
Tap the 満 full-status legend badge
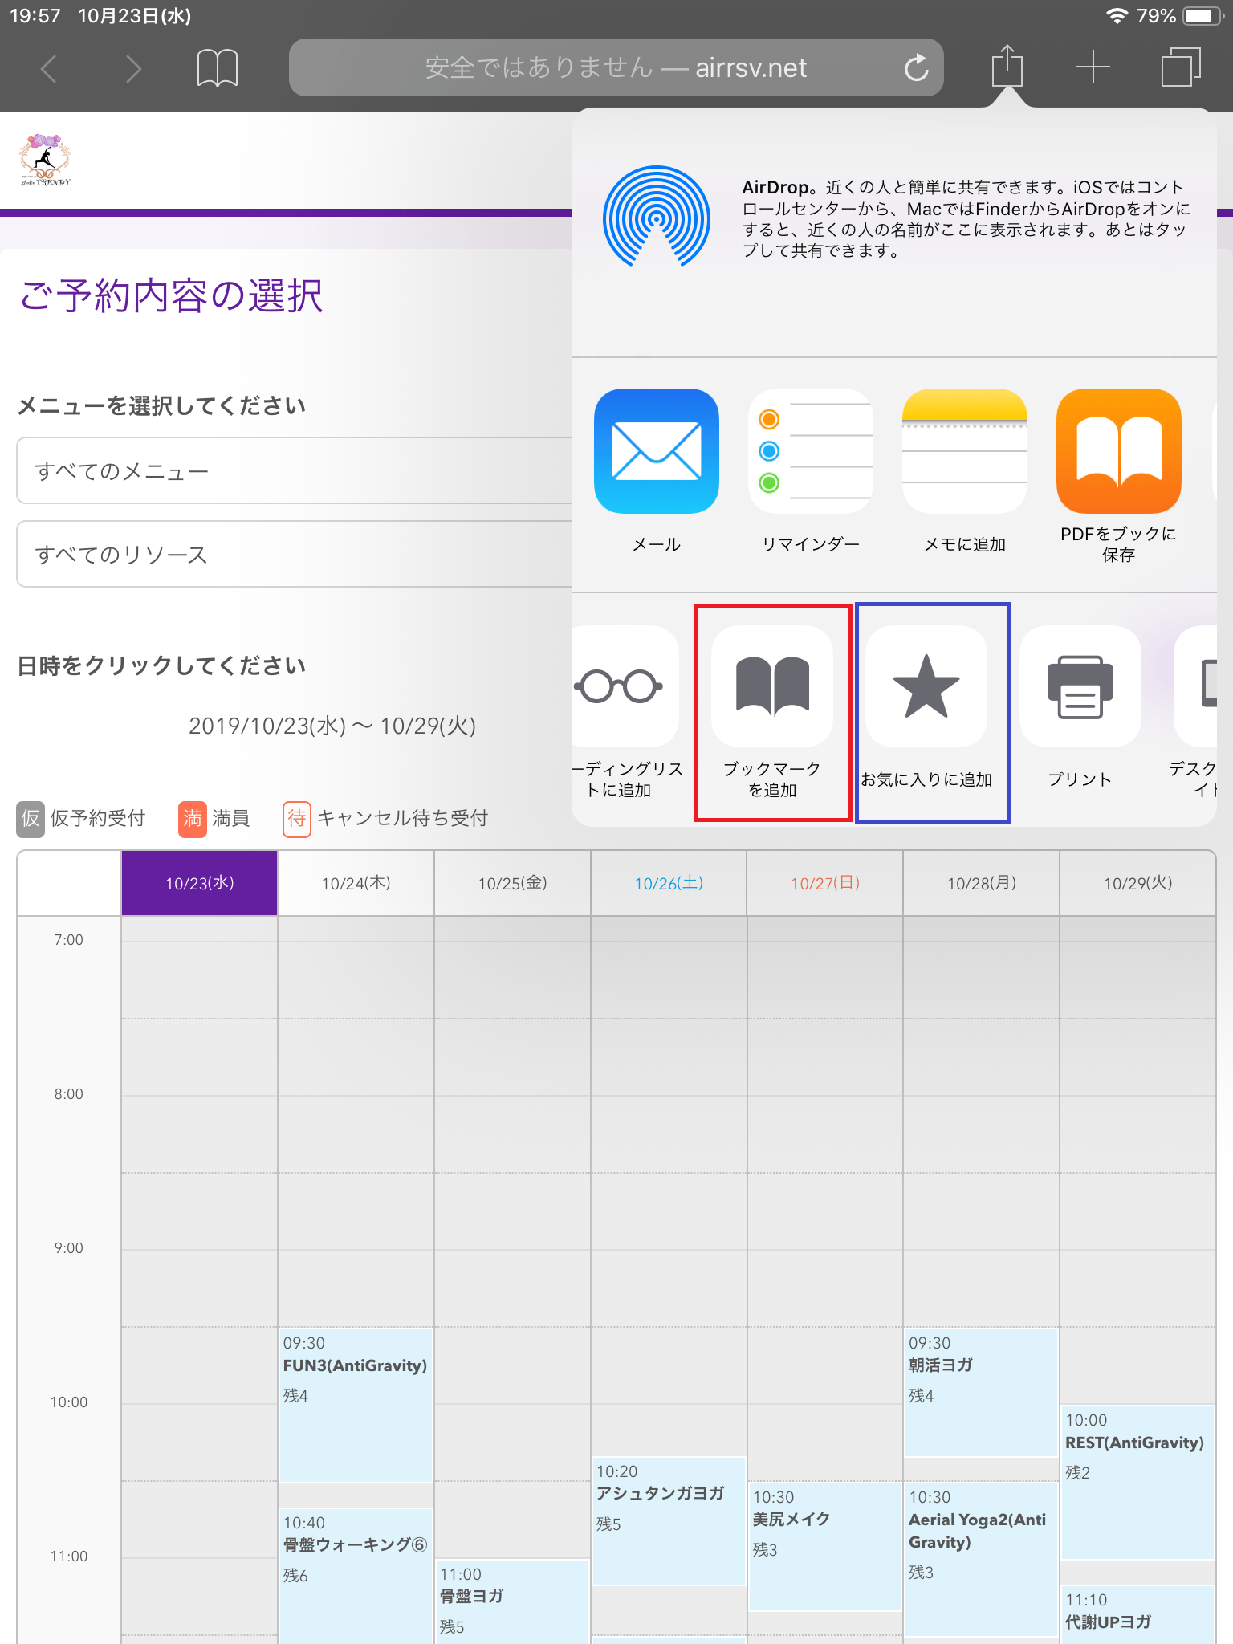tap(193, 819)
